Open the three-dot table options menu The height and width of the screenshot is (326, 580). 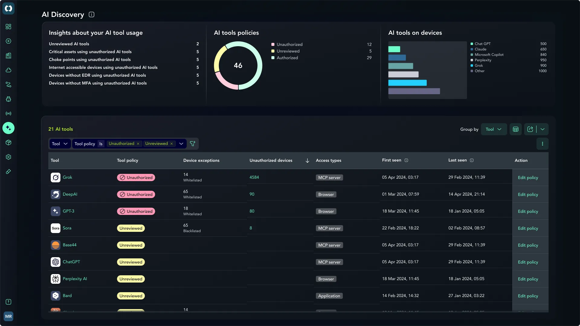click(543, 144)
